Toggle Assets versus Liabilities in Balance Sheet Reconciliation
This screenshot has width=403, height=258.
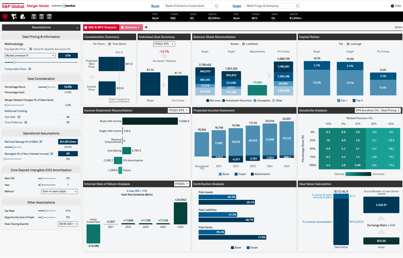(243, 44)
